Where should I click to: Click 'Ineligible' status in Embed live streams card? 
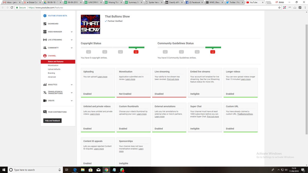pos(195,94)
